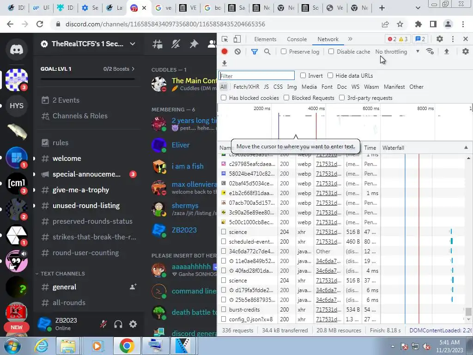This screenshot has height=355, width=473.
Task: Filter requests by Img type
Action: pyautogui.click(x=292, y=87)
